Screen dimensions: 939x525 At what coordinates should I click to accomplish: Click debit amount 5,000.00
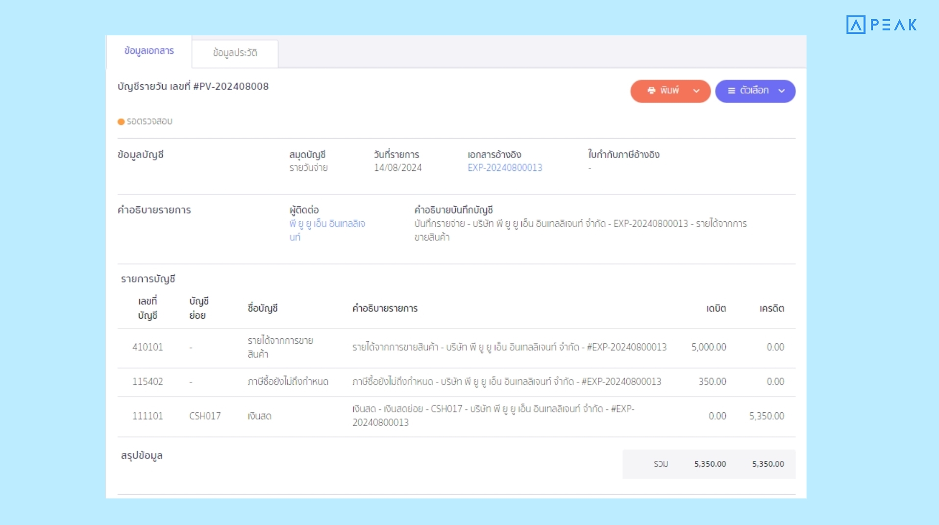tap(709, 347)
